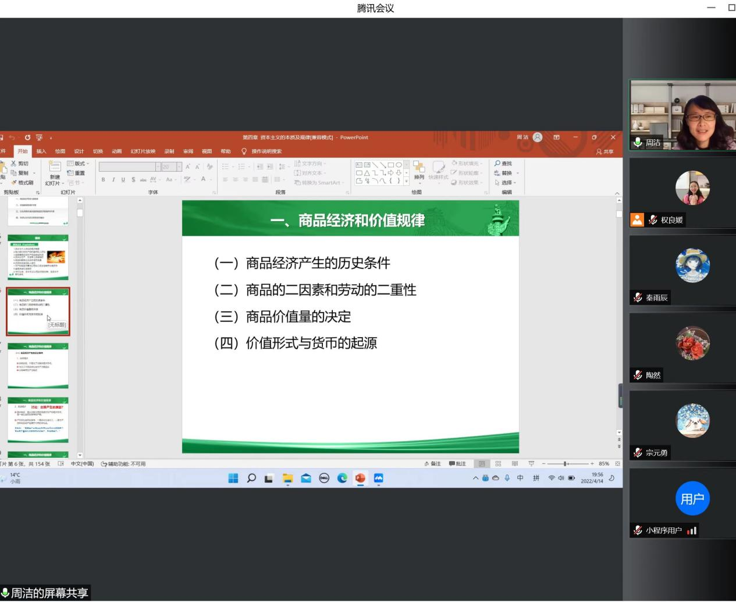
Task: Open the Slide Show (幻灯片放映) tab
Action: point(143,151)
